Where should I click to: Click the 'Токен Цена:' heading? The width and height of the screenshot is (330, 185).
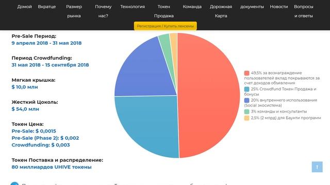pos(27,124)
